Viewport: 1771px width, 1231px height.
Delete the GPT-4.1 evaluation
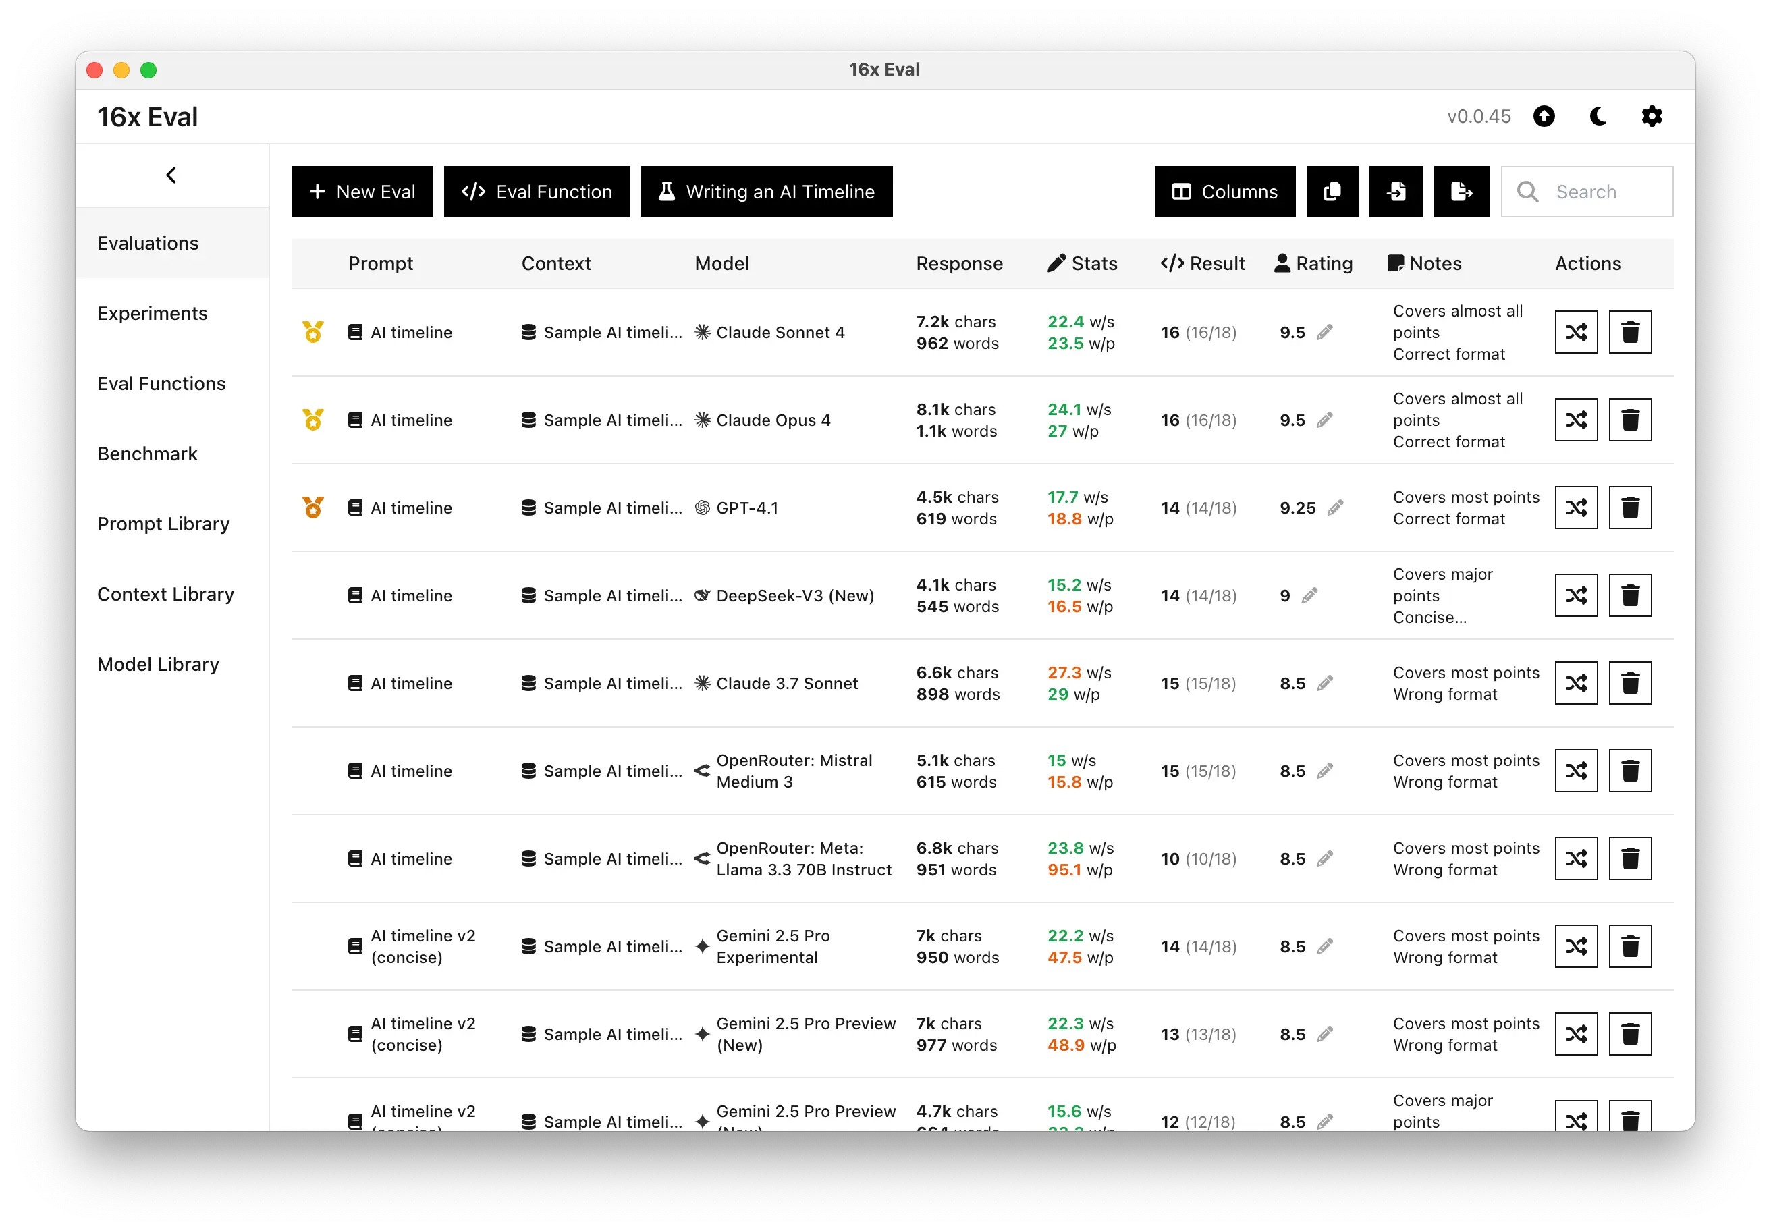[1631, 508]
